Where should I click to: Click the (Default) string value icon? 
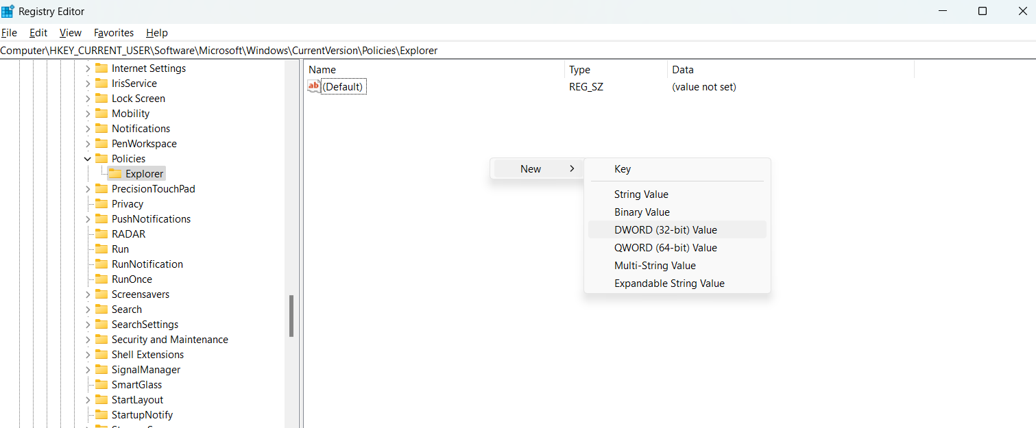coord(314,86)
